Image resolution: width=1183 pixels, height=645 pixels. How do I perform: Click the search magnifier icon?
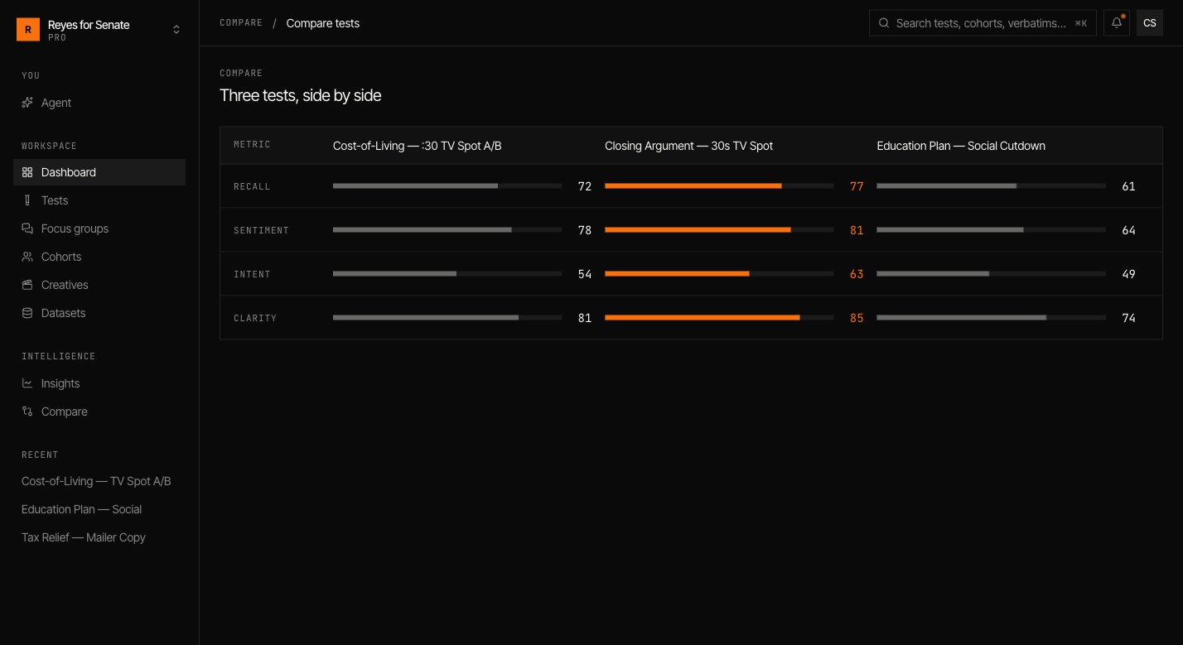point(884,23)
